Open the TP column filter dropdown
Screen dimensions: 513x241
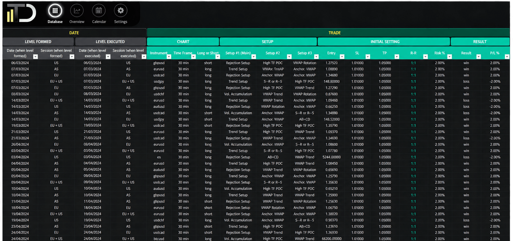pos(397,57)
